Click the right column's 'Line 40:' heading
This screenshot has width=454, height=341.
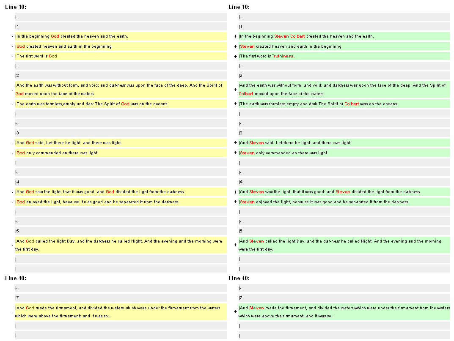[x=239, y=278]
